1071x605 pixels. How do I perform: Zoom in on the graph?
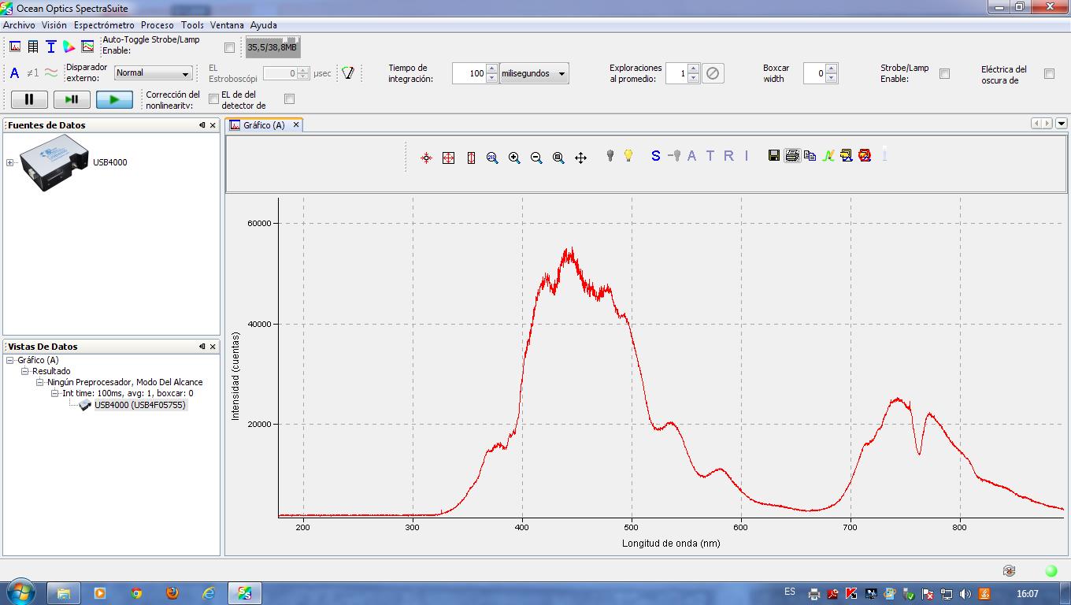click(514, 158)
